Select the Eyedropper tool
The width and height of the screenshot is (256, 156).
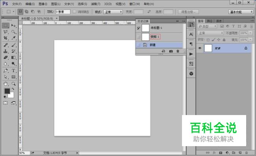(x=13, y=38)
